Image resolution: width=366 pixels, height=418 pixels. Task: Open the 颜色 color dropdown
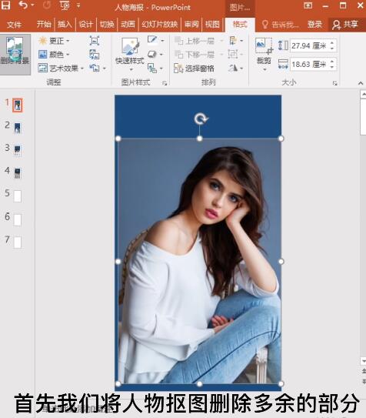[x=54, y=55]
